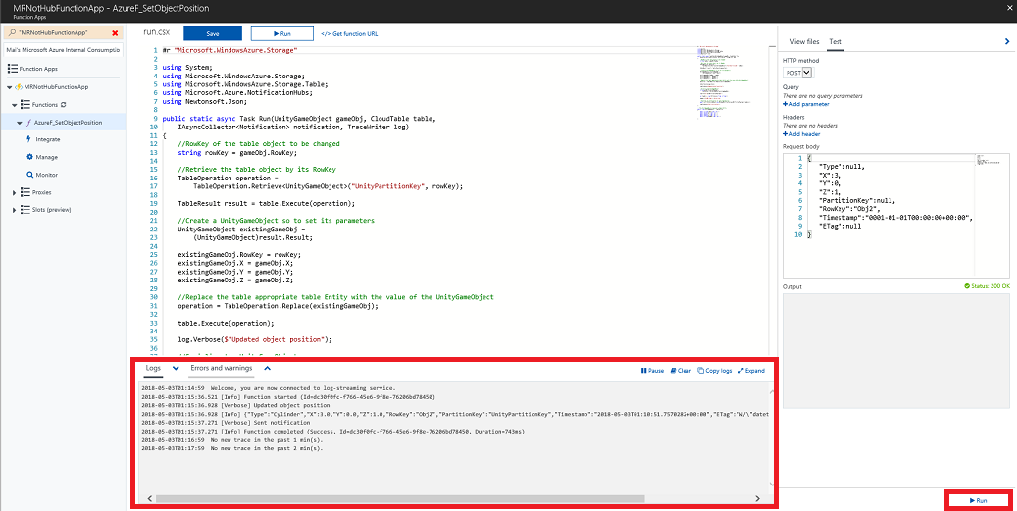Expand the logs panel
The width and height of the screenshot is (1017, 511).
pos(751,371)
